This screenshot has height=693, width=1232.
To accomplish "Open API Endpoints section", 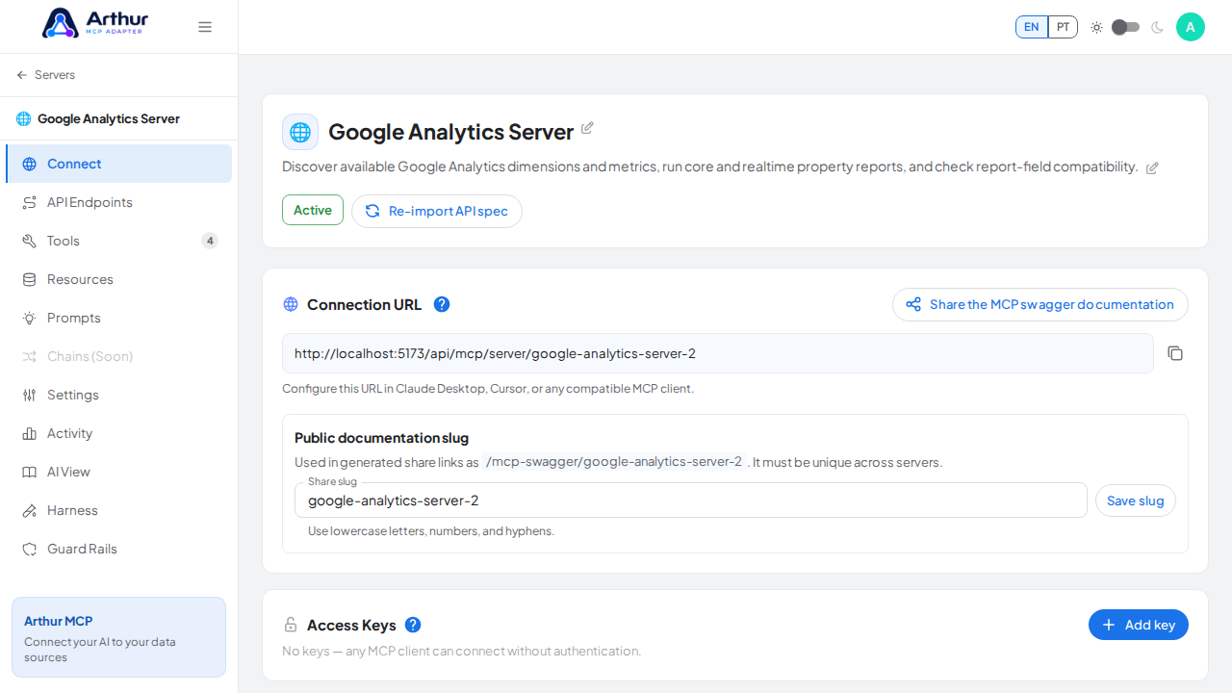I will point(118,202).
